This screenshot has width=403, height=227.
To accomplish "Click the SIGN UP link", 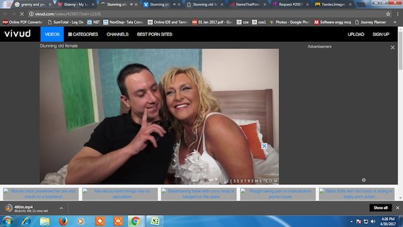I will [x=381, y=34].
